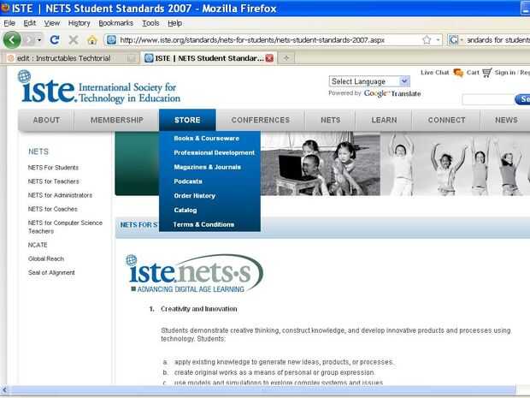This screenshot has height=398, width=530.
Task: Click the browser search box text
Action: [498, 40]
